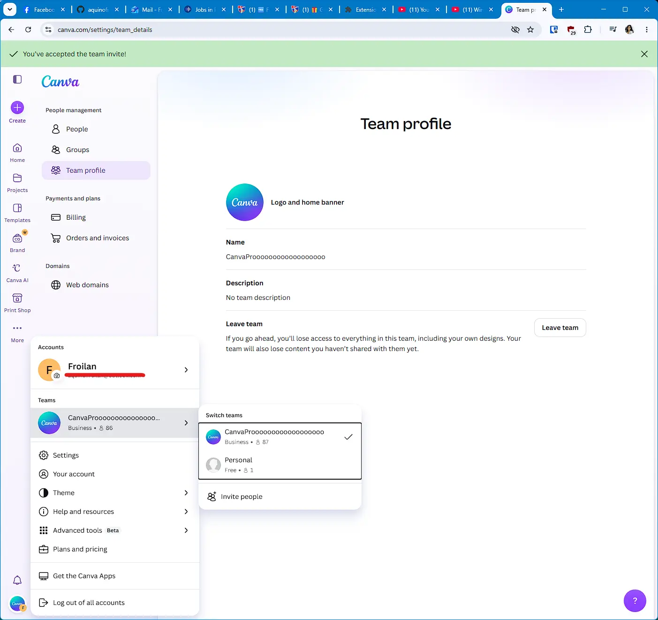This screenshot has width=658, height=620.
Task: Open the tab search dropdown arrow
Action: click(x=10, y=9)
